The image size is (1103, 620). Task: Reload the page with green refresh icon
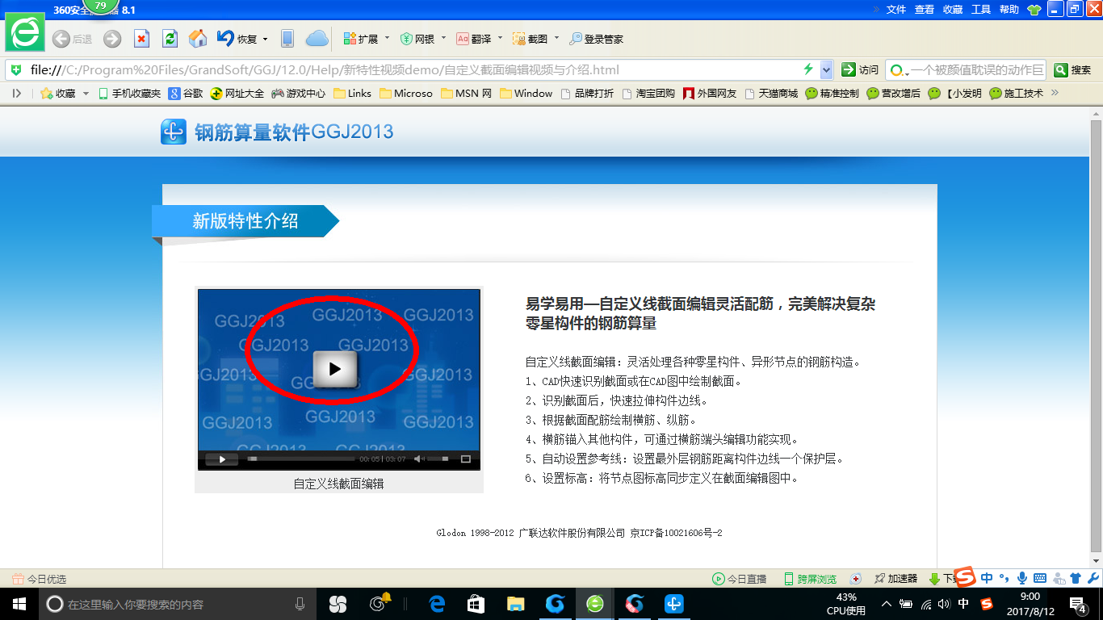170,39
